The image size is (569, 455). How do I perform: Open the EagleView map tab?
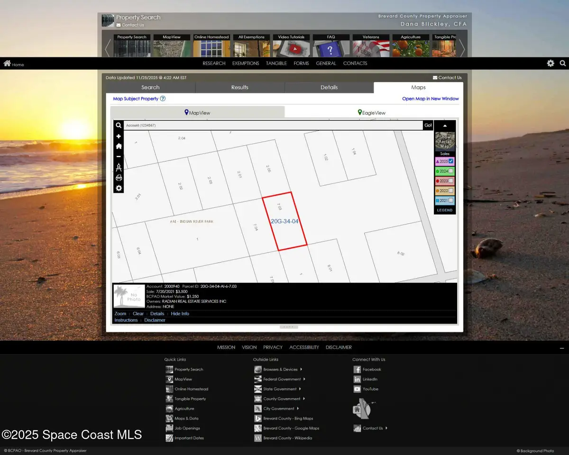point(374,112)
